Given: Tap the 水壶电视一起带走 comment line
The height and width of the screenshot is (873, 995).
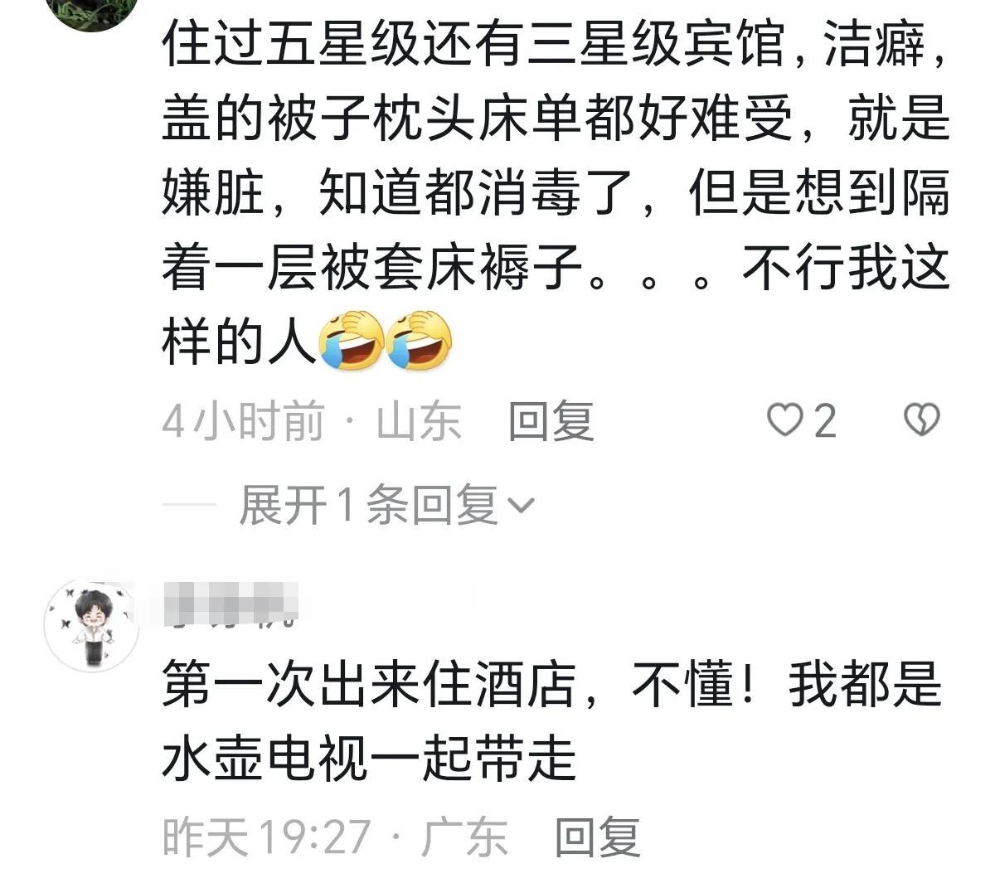Looking at the screenshot, I should (368, 759).
